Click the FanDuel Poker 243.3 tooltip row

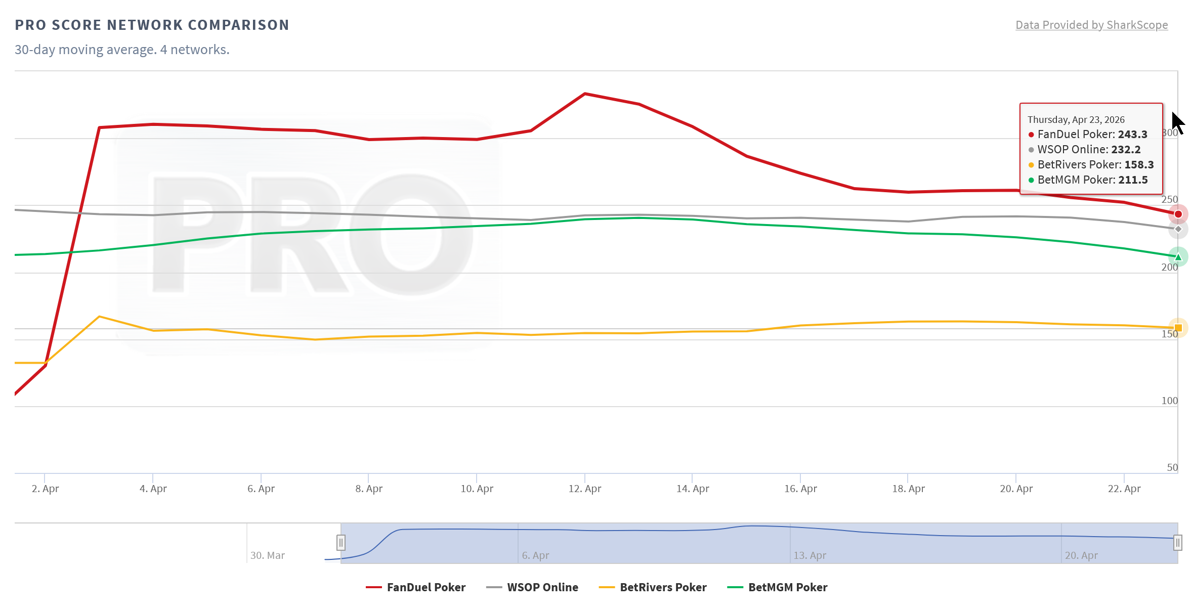(1092, 135)
